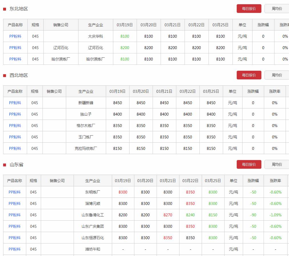This screenshot has width=289, height=256.
Task: Open PP粉料 link in 山东鲁清化工 row
Action: click(x=15, y=215)
